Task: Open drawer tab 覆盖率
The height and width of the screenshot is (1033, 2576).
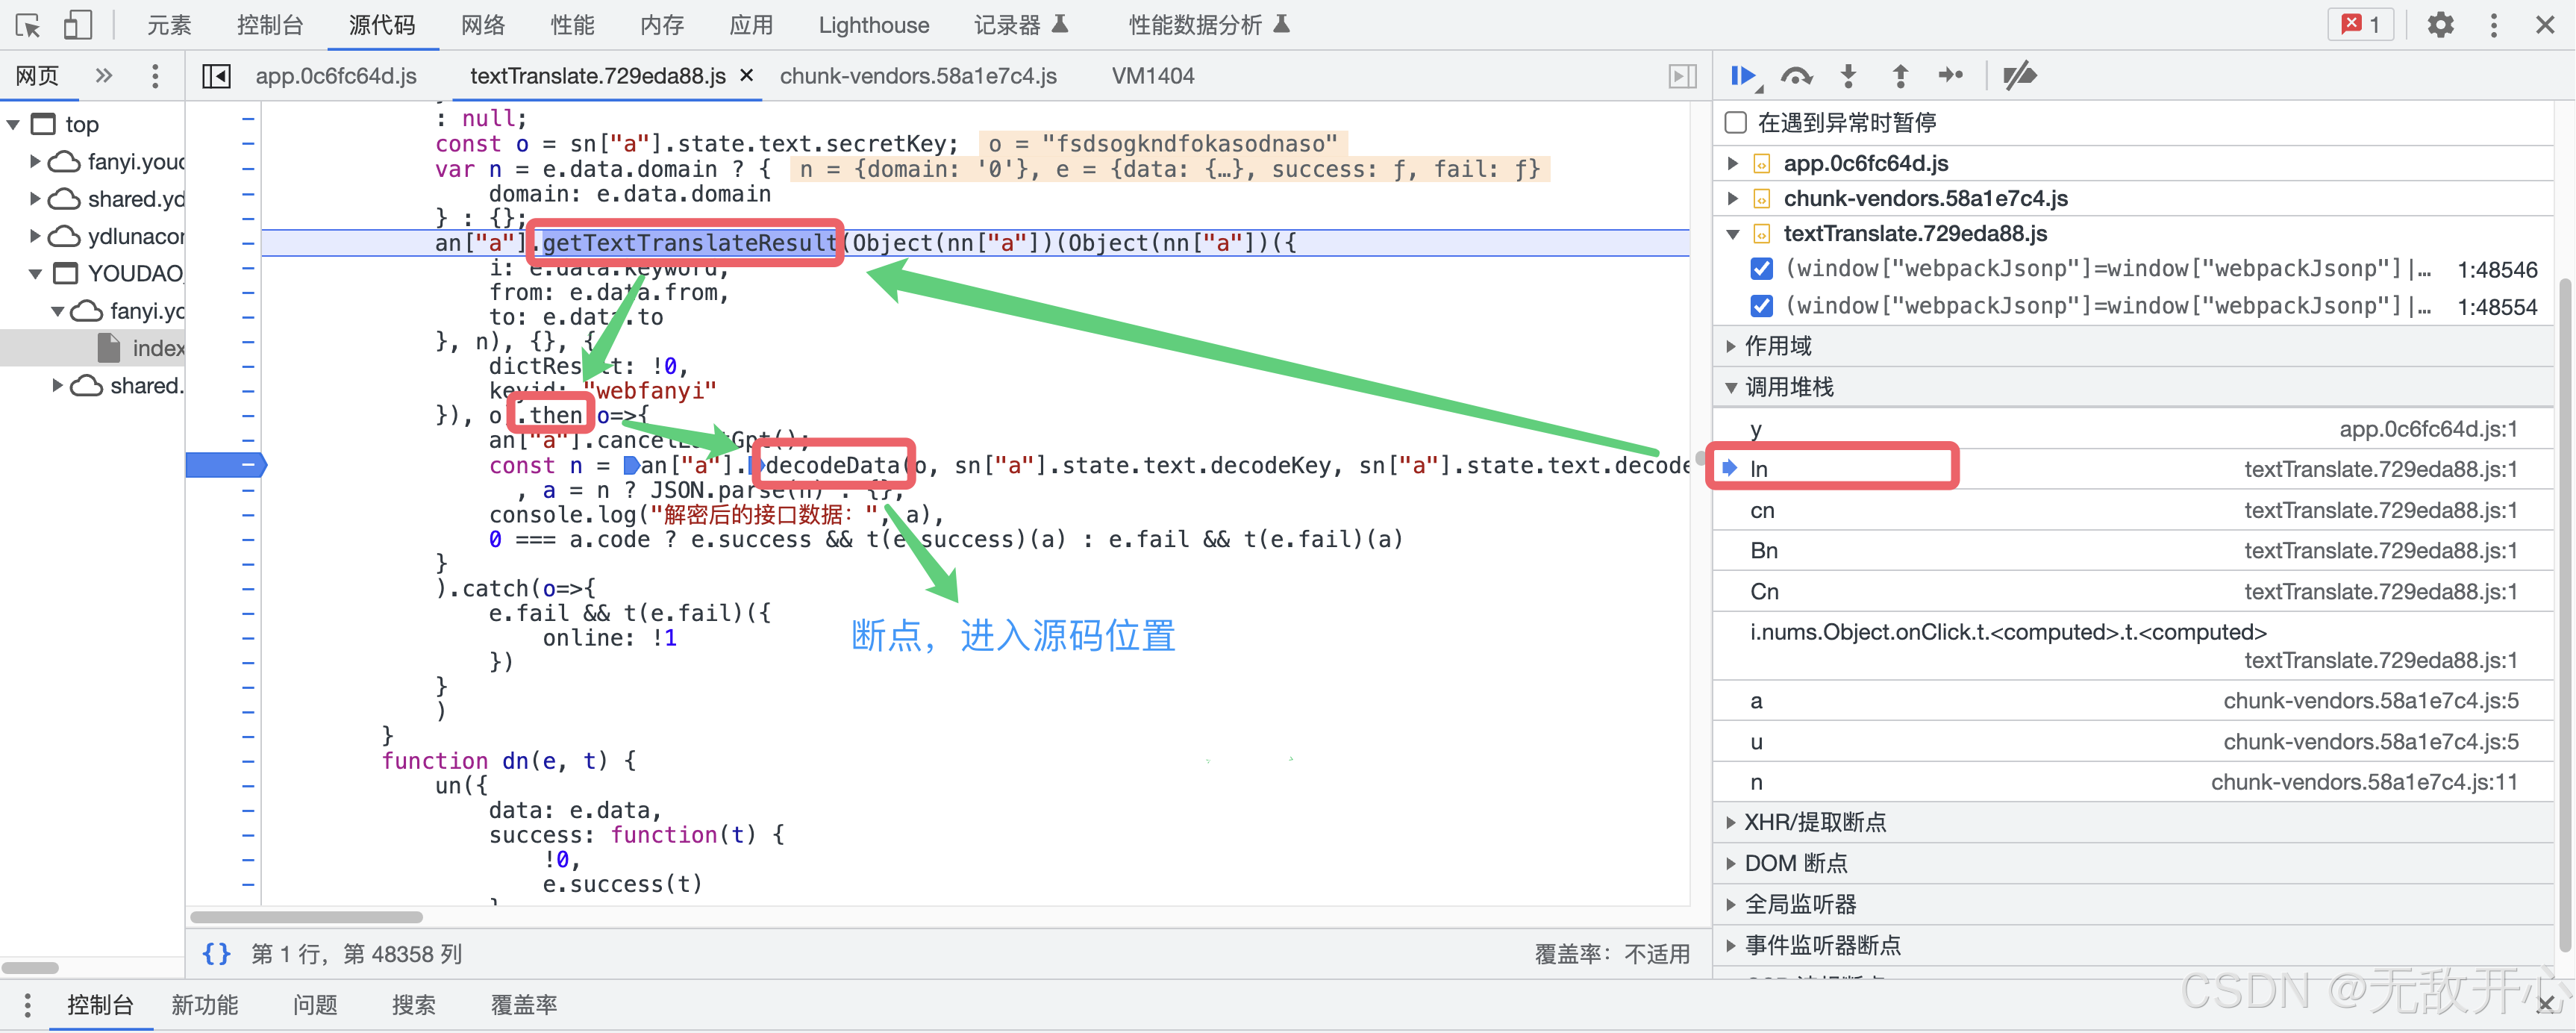Action: click(523, 1005)
